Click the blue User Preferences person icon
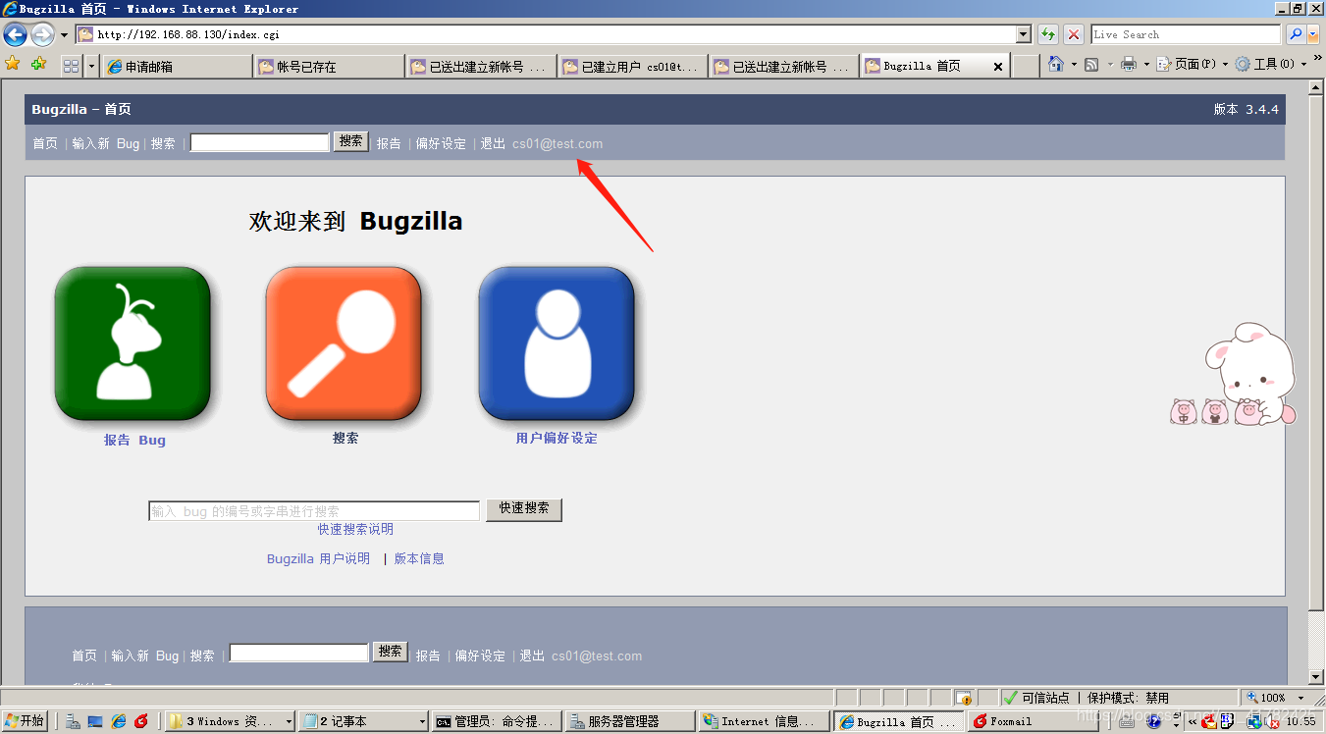Image resolution: width=1326 pixels, height=734 pixels. coord(557,343)
